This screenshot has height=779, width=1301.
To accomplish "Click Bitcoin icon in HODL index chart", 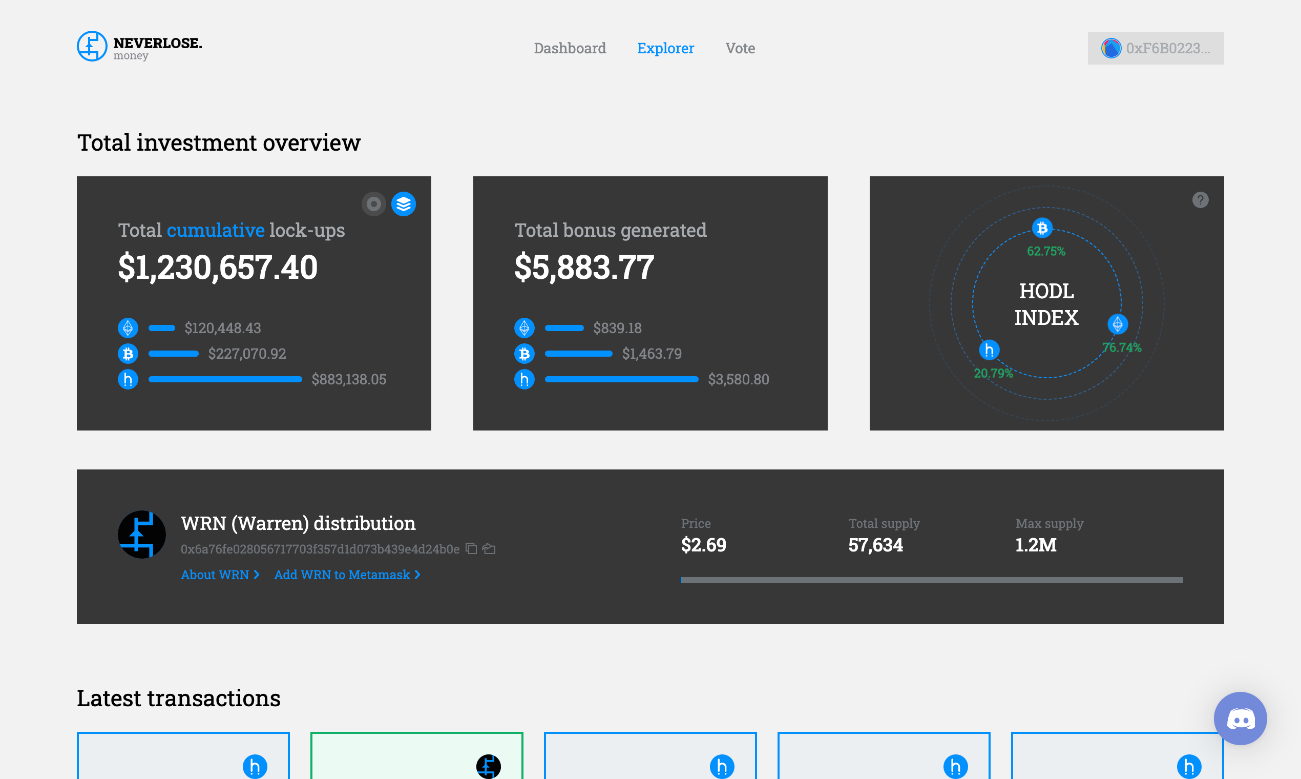I will [1042, 229].
